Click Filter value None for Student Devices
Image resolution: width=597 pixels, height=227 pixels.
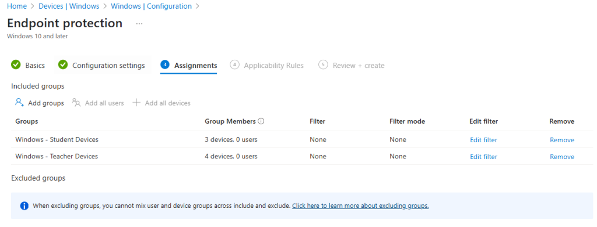click(x=318, y=139)
